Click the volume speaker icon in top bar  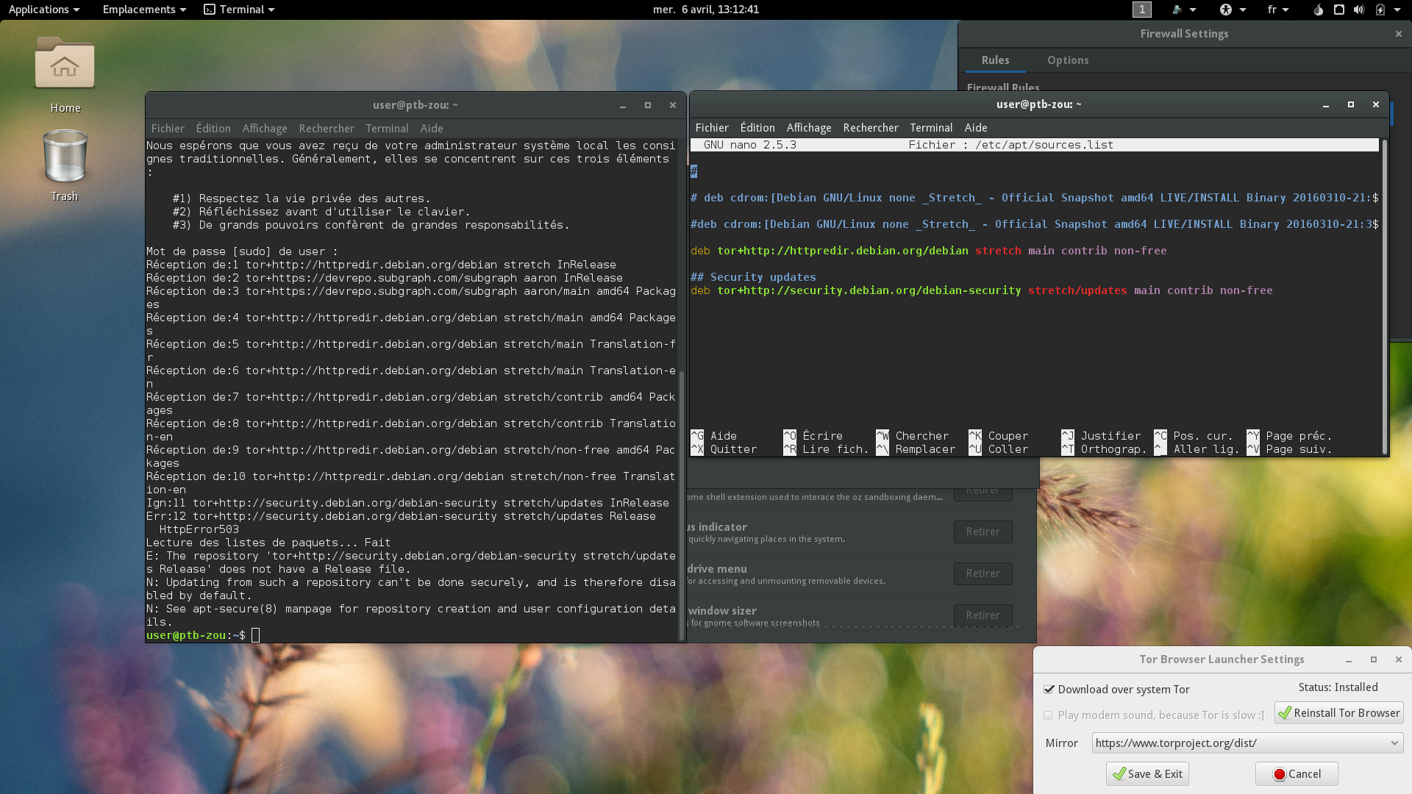click(1358, 10)
